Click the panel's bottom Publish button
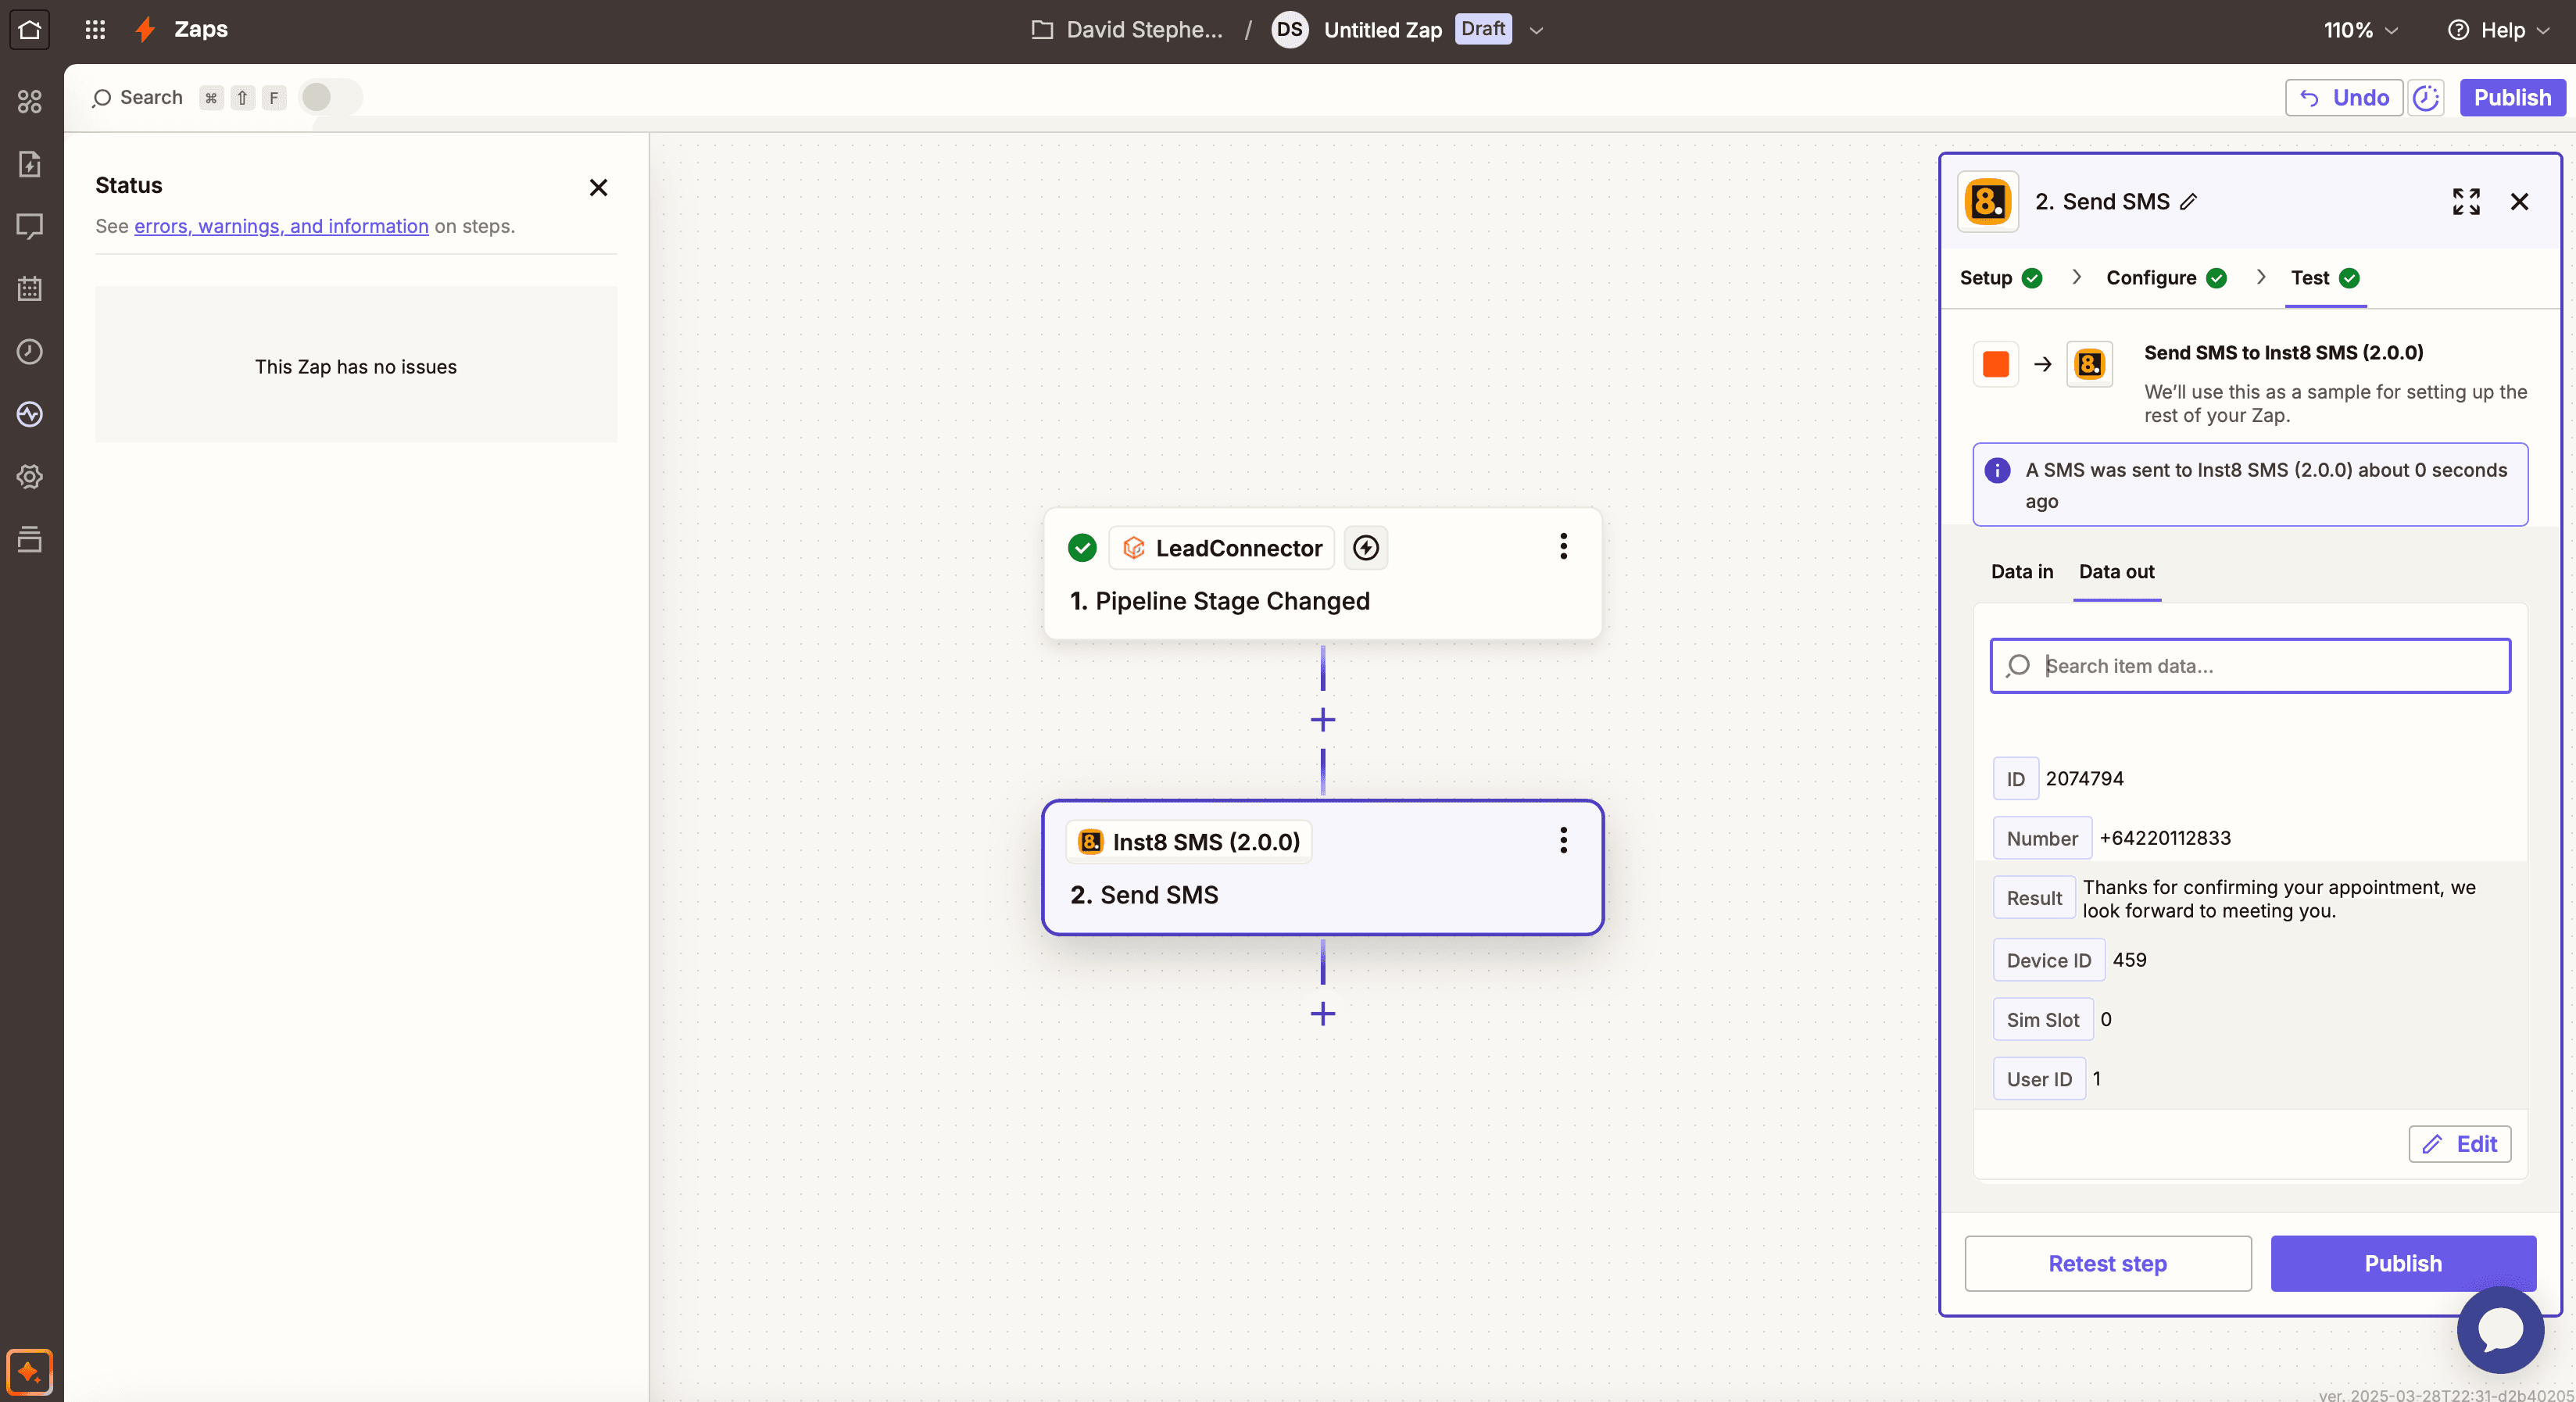Viewport: 2576px width, 1402px height. [x=2403, y=1263]
